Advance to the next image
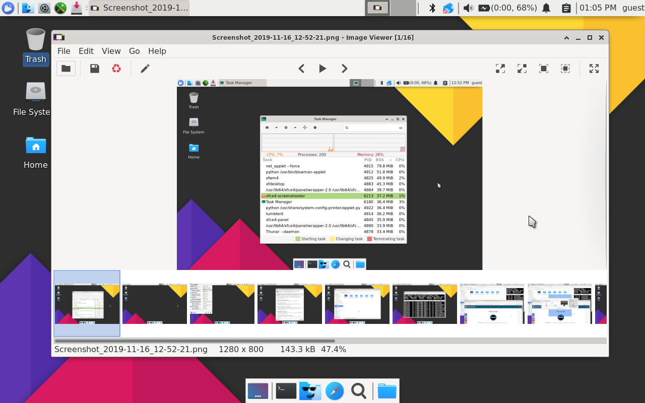Viewport: 645px width, 403px height. (344, 69)
